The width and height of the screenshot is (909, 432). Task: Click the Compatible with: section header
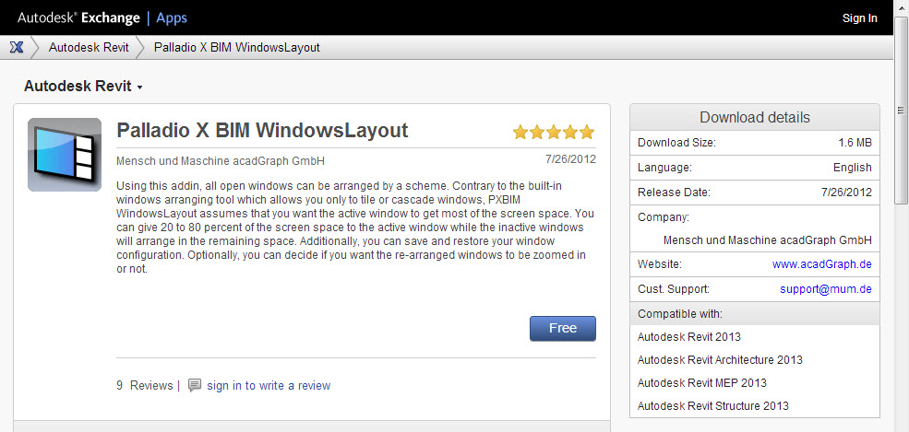[x=755, y=313]
